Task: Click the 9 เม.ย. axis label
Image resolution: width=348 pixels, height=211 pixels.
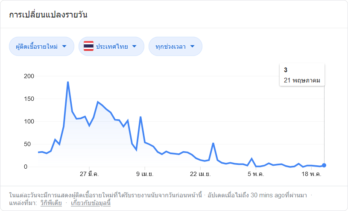Action: point(145,174)
